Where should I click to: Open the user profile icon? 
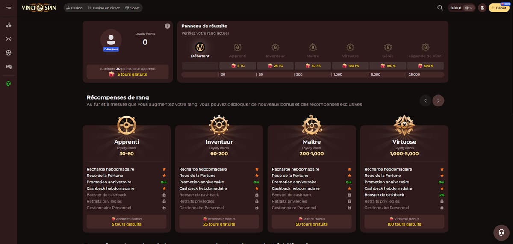(482, 8)
